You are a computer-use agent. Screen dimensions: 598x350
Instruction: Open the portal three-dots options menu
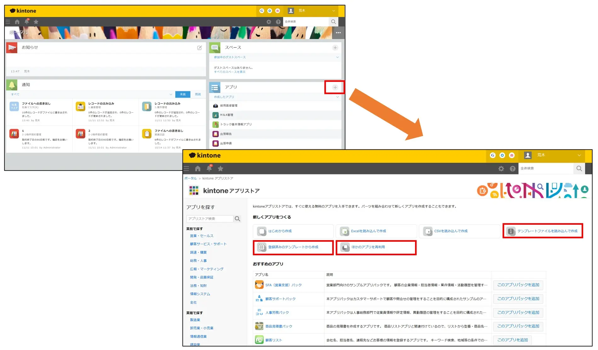[338, 33]
